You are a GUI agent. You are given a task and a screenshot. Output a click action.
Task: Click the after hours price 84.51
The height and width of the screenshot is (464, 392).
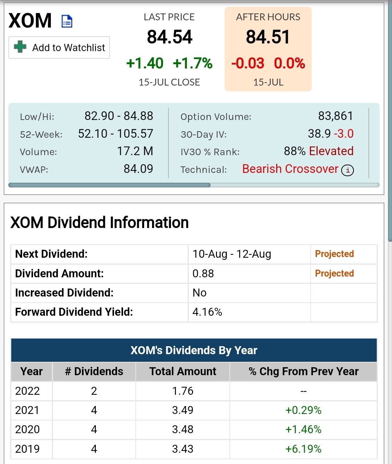click(268, 37)
